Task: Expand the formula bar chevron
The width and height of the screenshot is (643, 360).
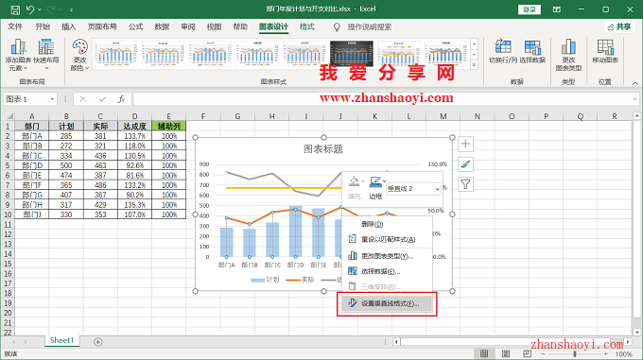Action: point(635,98)
